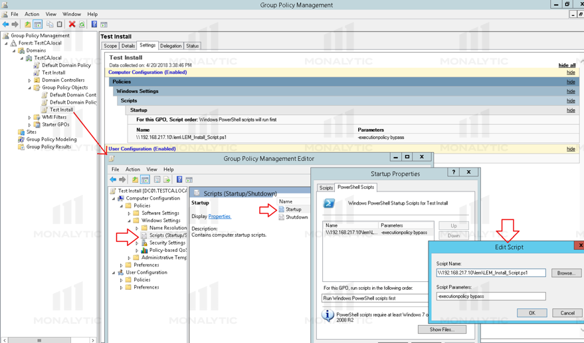Click the Copy icon in main toolbar
This screenshot has height=343, width=584.
pos(50,24)
